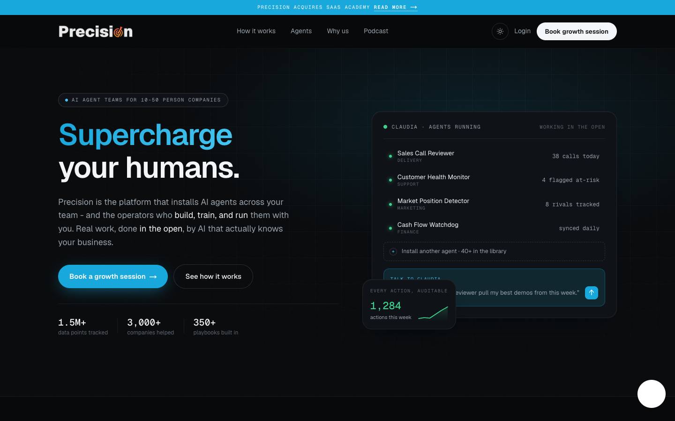This screenshot has height=421, width=675.
Task: Open the white chat bubble widget
Action: point(652,394)
